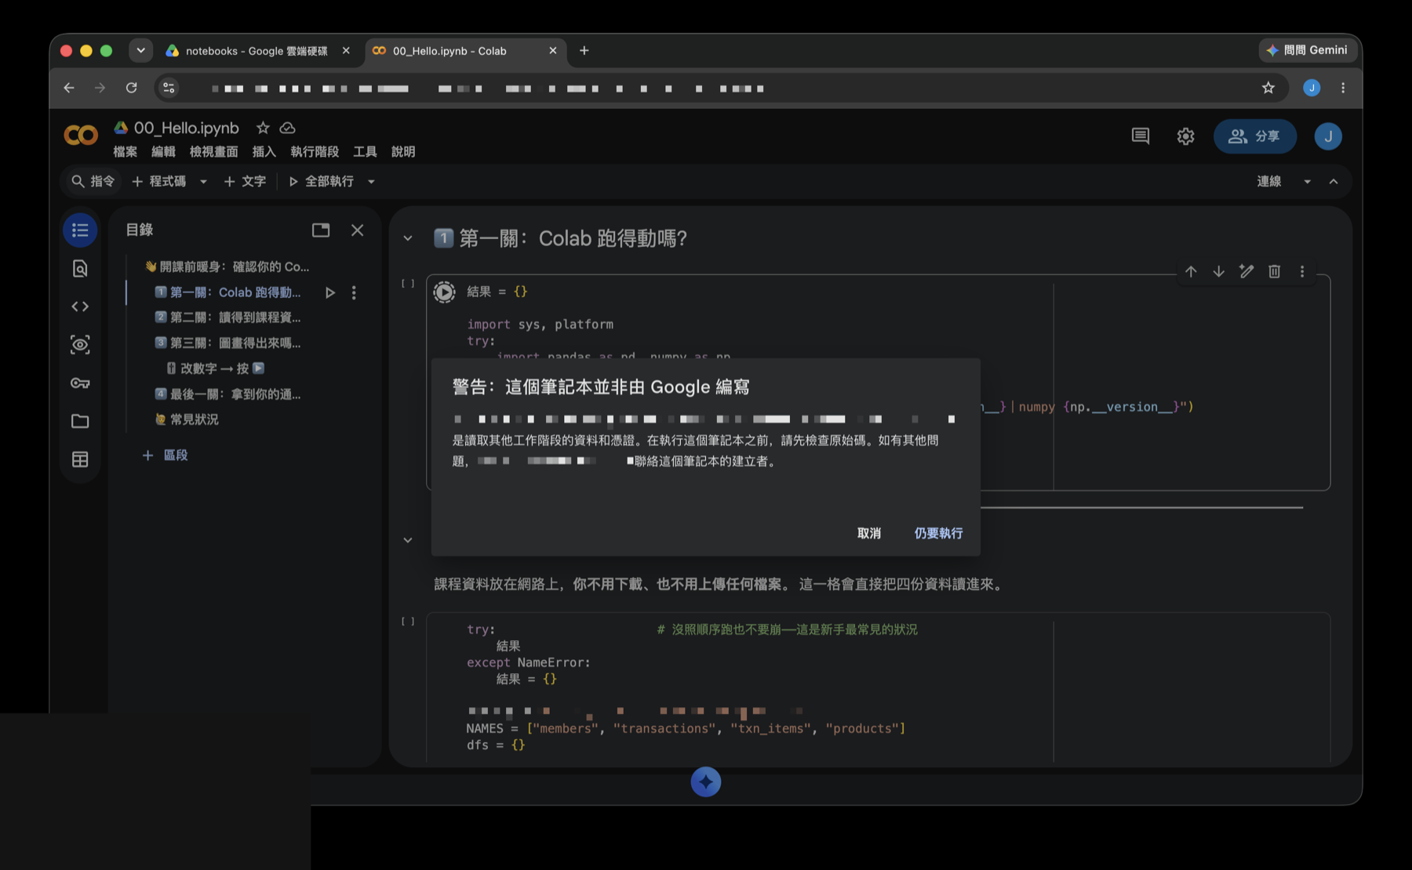Click the 分享 share button
This screenshot has height=870, width=1412.
1254,136
